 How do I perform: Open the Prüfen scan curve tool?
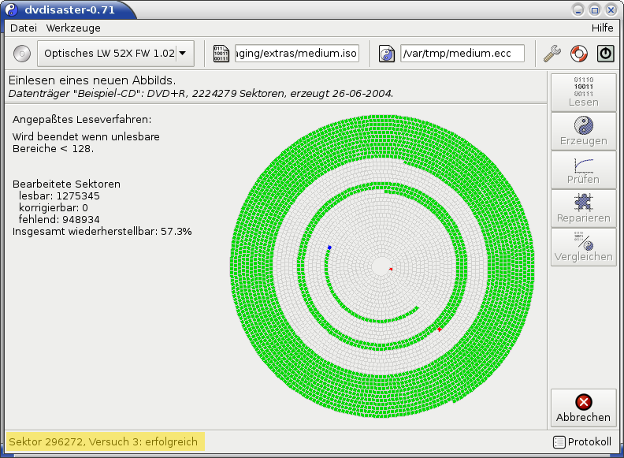[x=583, y=170]
